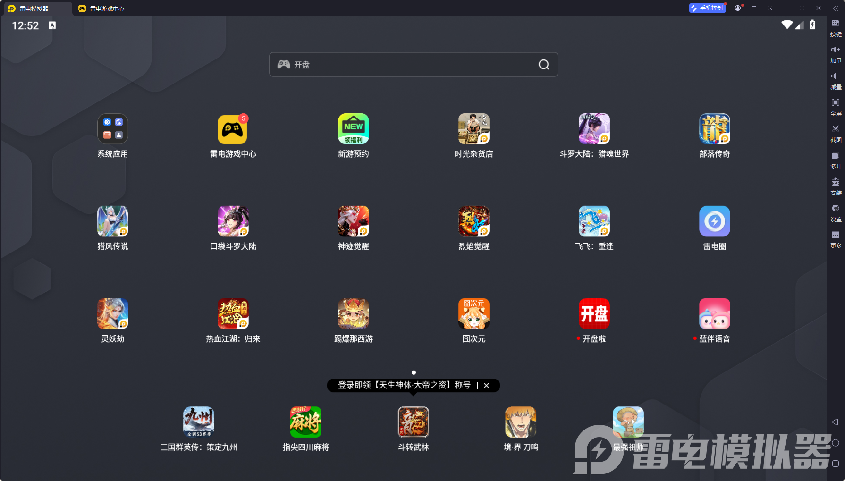The width and height of the screenshot is (845, 481).
Task: Switch to the 雷电模拟器 tab
Action: [x=37, y=8]
